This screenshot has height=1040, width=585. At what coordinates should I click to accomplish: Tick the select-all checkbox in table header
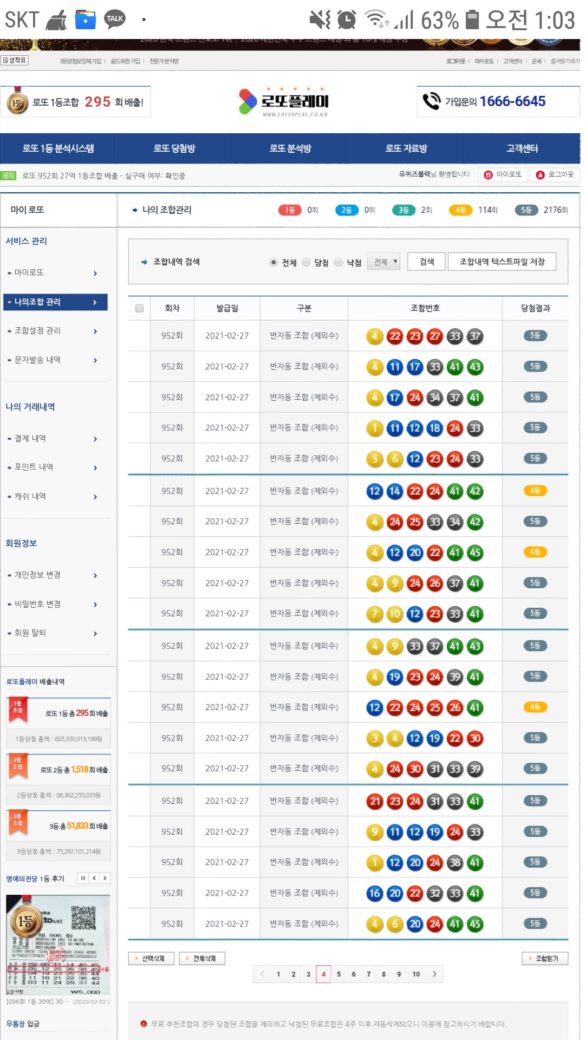(139, 308)
